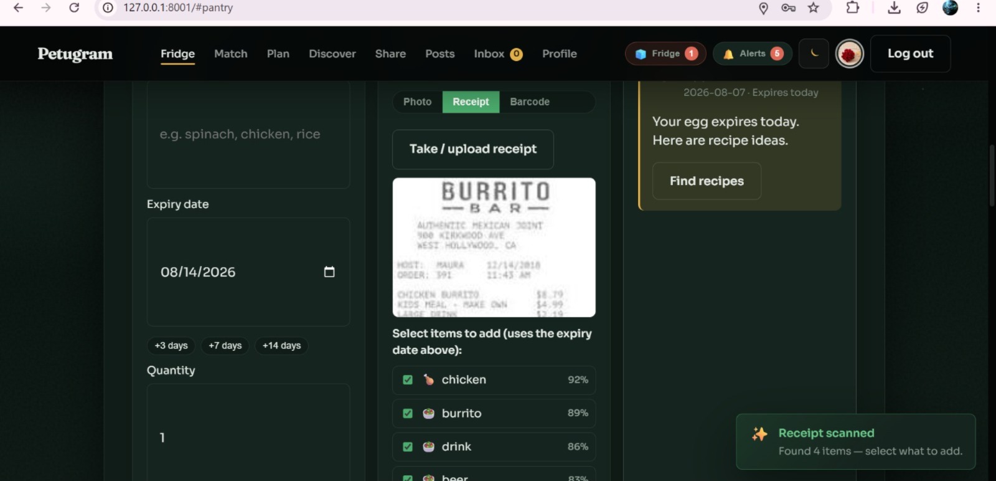Screen dimensions: 996x481
Task: Click the 'Receipt scanned' toast title
Action: coord(826,434)
